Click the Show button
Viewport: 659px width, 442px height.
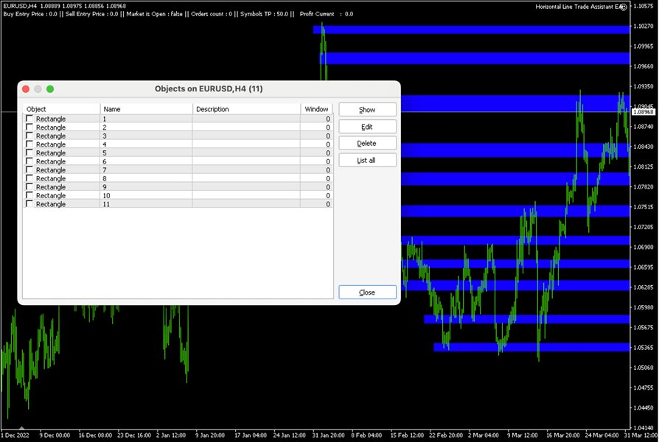click(367, 110)
